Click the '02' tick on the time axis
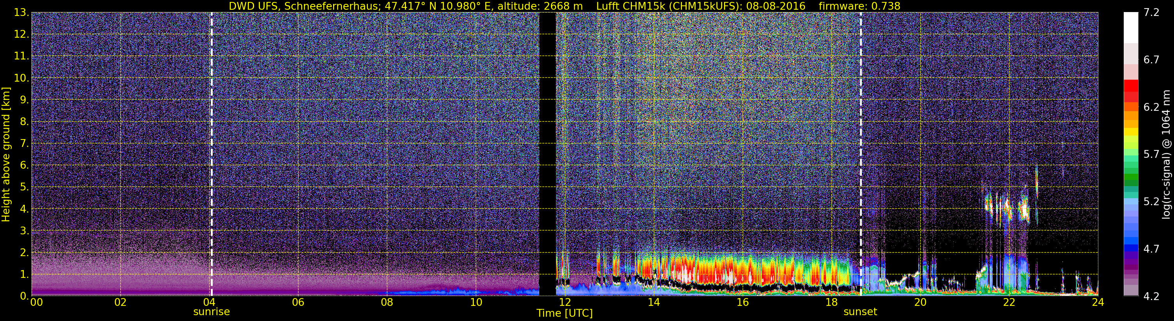The width and height of the screenshot is (1174, 321). click(120, 302)
